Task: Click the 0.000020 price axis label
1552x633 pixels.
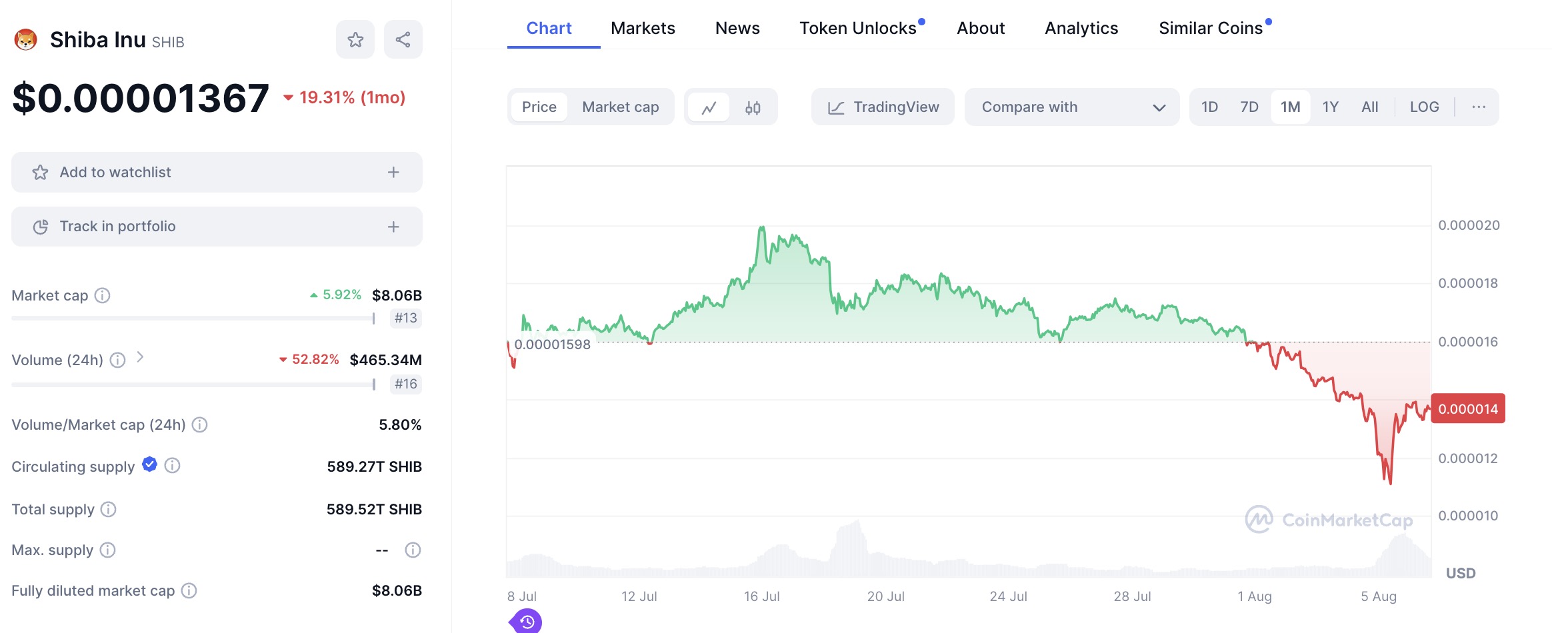Action: point(1469,225)
